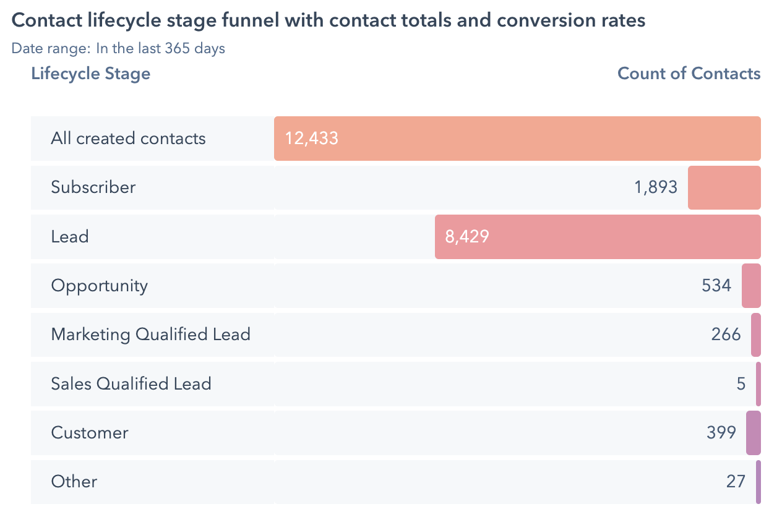Viewport: 782px width, 517px height.
Task: Click the Count of Contacts column header
Action: coord(689,74)
